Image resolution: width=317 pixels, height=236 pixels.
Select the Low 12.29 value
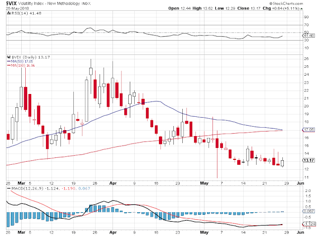tap(225, 8)
